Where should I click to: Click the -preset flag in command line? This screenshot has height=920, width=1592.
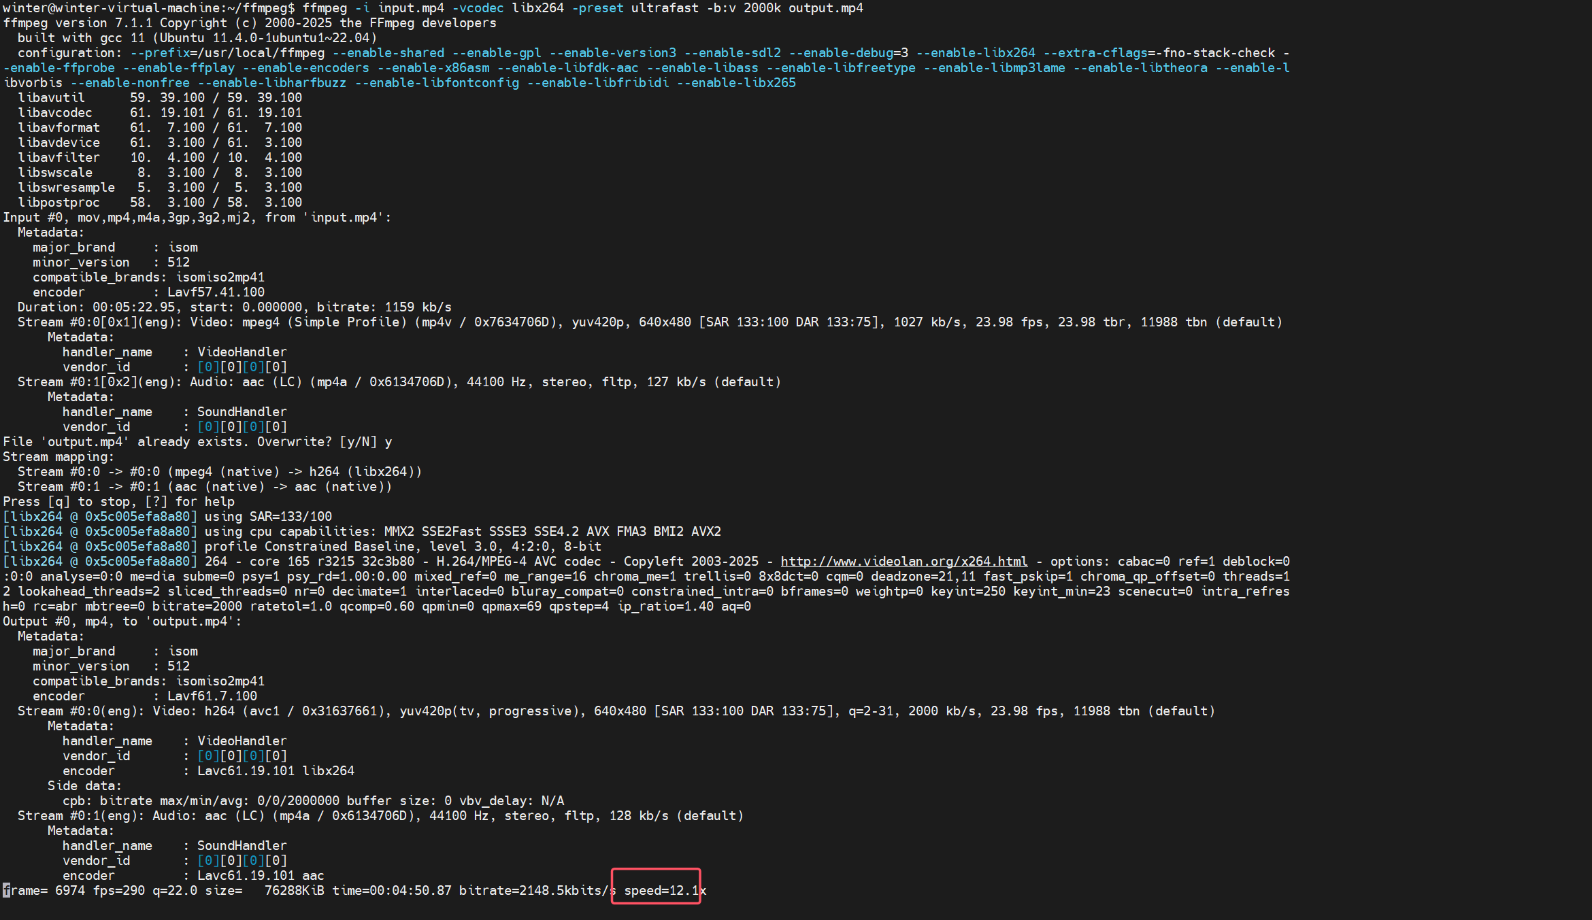[x=597, y=8]
